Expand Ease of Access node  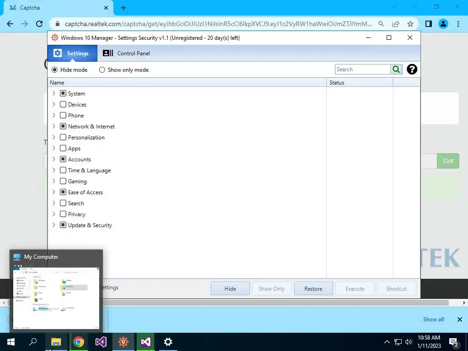[x=54, y=192]
